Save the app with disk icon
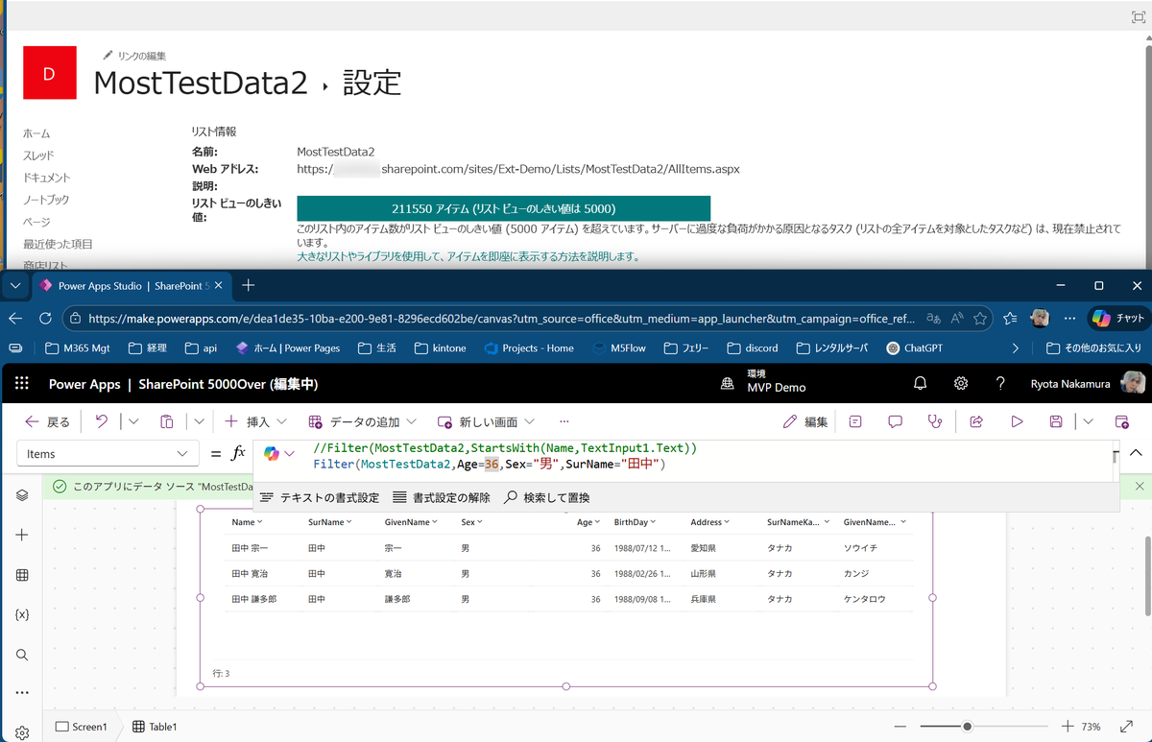Image resolution: width=1152 pixels, height=742 pixels. click(x=1056, y=421)
